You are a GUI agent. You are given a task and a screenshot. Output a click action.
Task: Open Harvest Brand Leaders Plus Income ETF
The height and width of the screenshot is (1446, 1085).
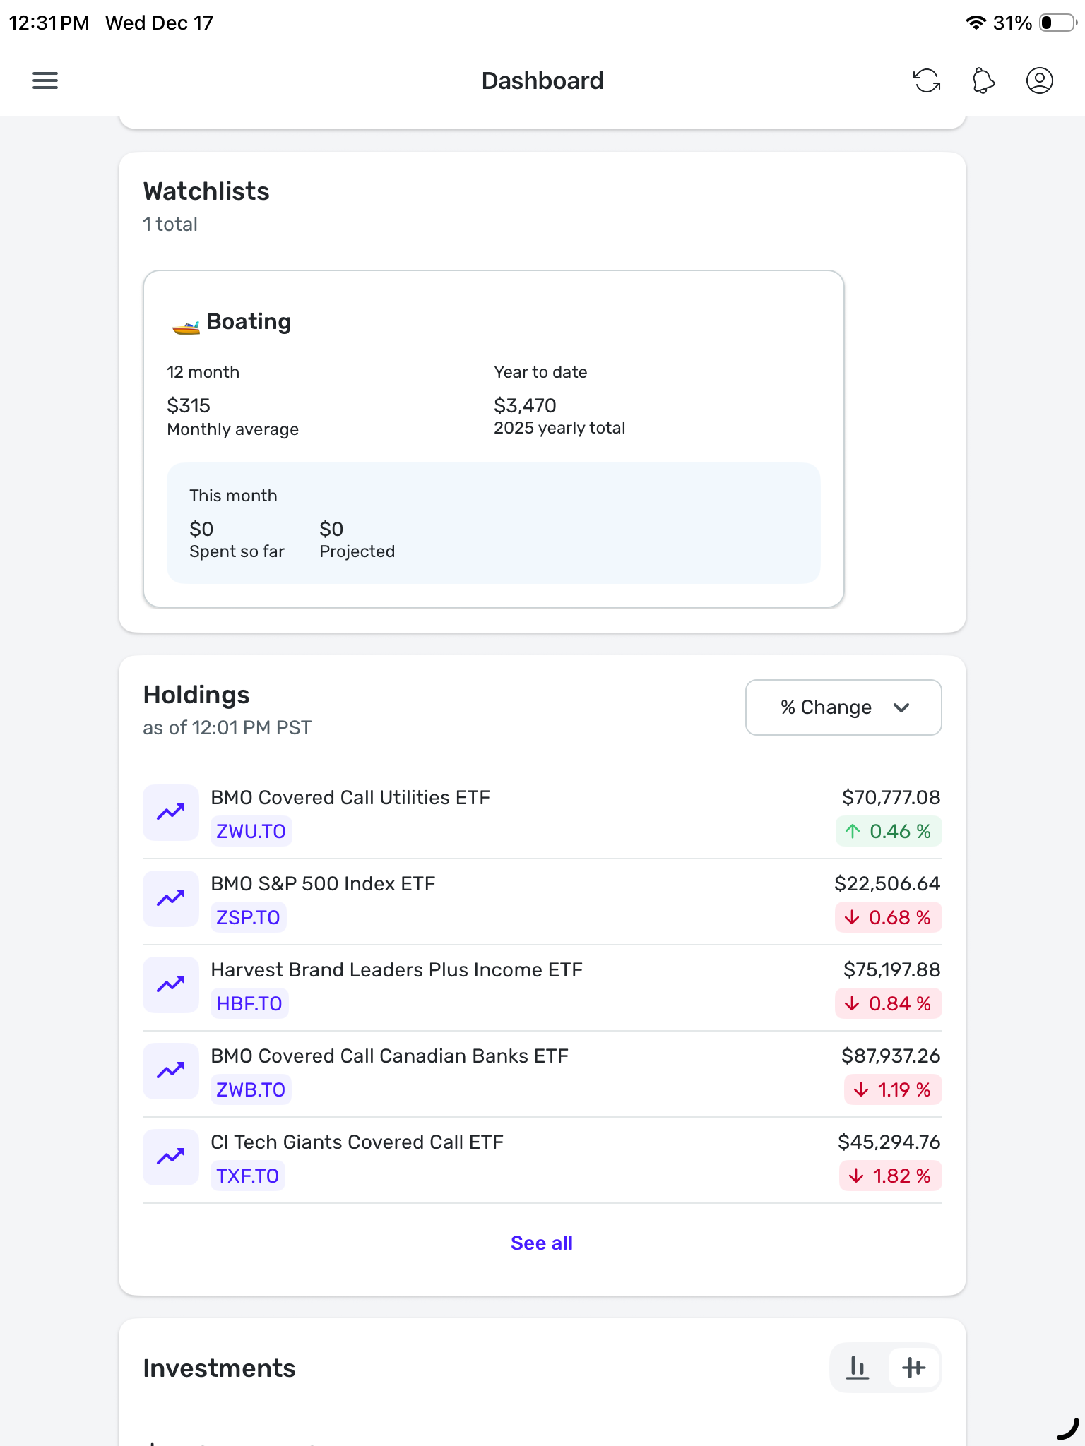[396, 970]
